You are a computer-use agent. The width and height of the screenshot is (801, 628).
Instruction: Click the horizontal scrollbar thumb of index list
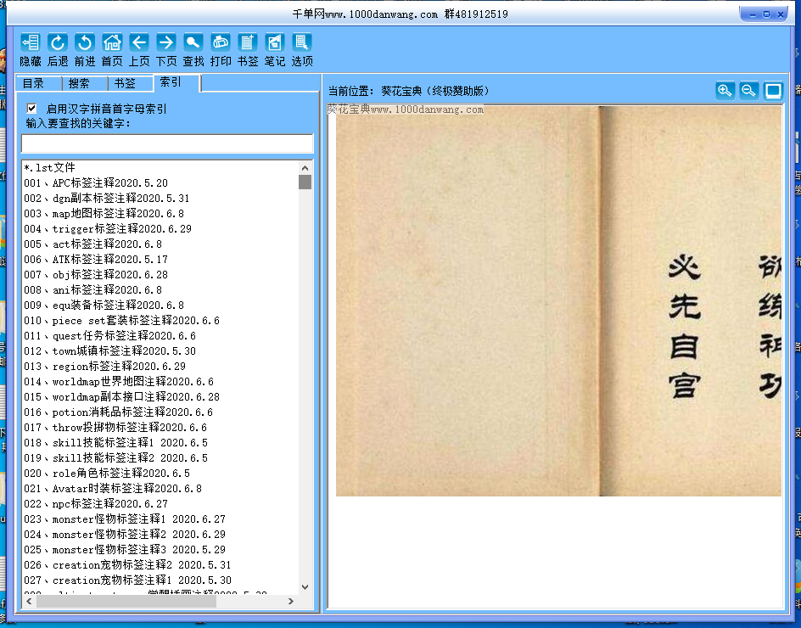(126, 601)
